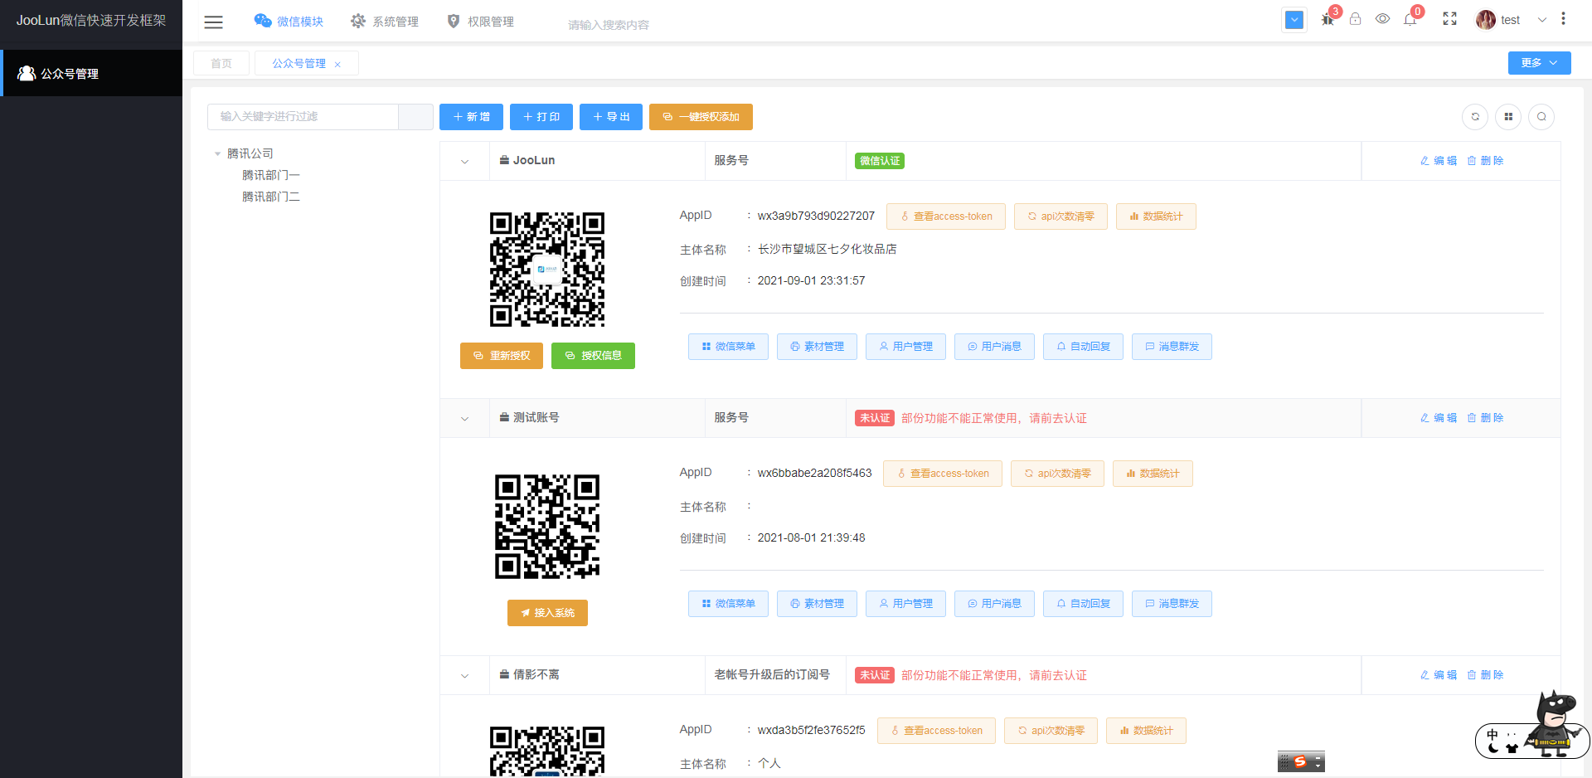1592x778 pixels.
Task: Click the 一键授权添加 button
Action: tap(701, 117)
